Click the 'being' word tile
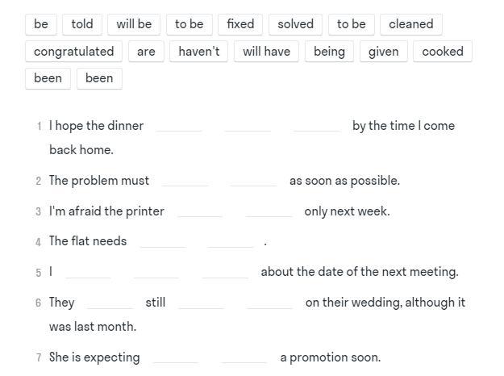Image resolution: width=504 pixels, height=376 pixels. (330, 51)
